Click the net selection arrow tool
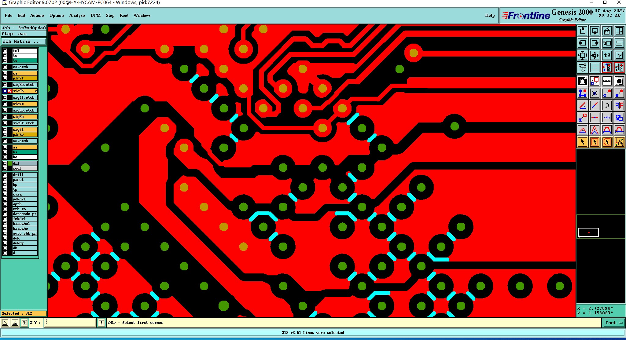 tap(619, 142)
